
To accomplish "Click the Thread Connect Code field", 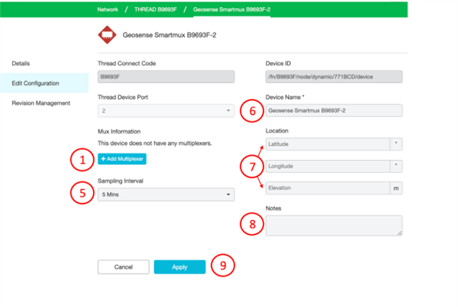I will (166, 77).
